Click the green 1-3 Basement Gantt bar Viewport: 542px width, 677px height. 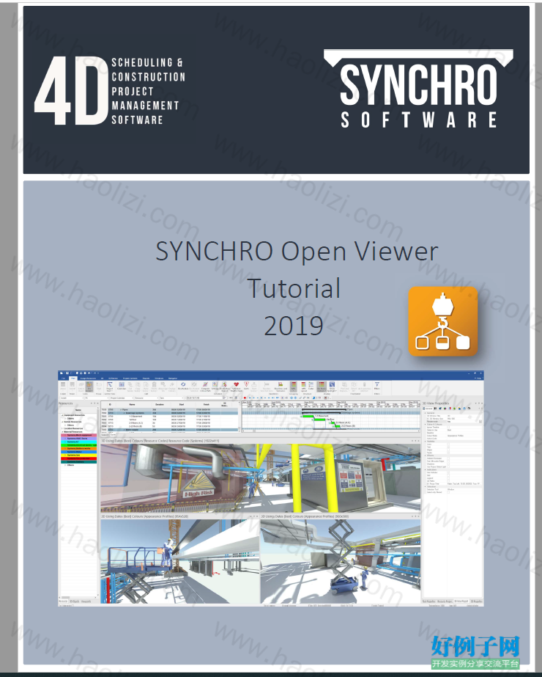(x=308, y=416)
